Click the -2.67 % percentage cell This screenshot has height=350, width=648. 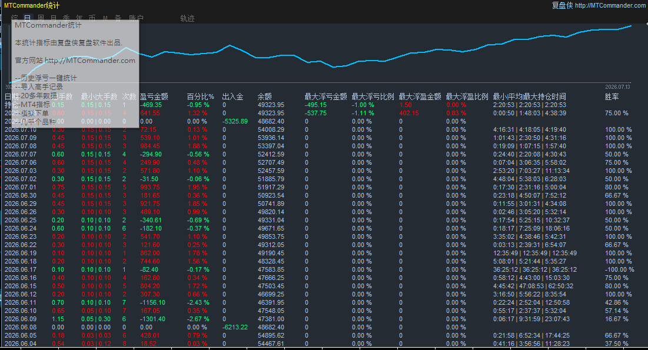[x=198, y=319]
